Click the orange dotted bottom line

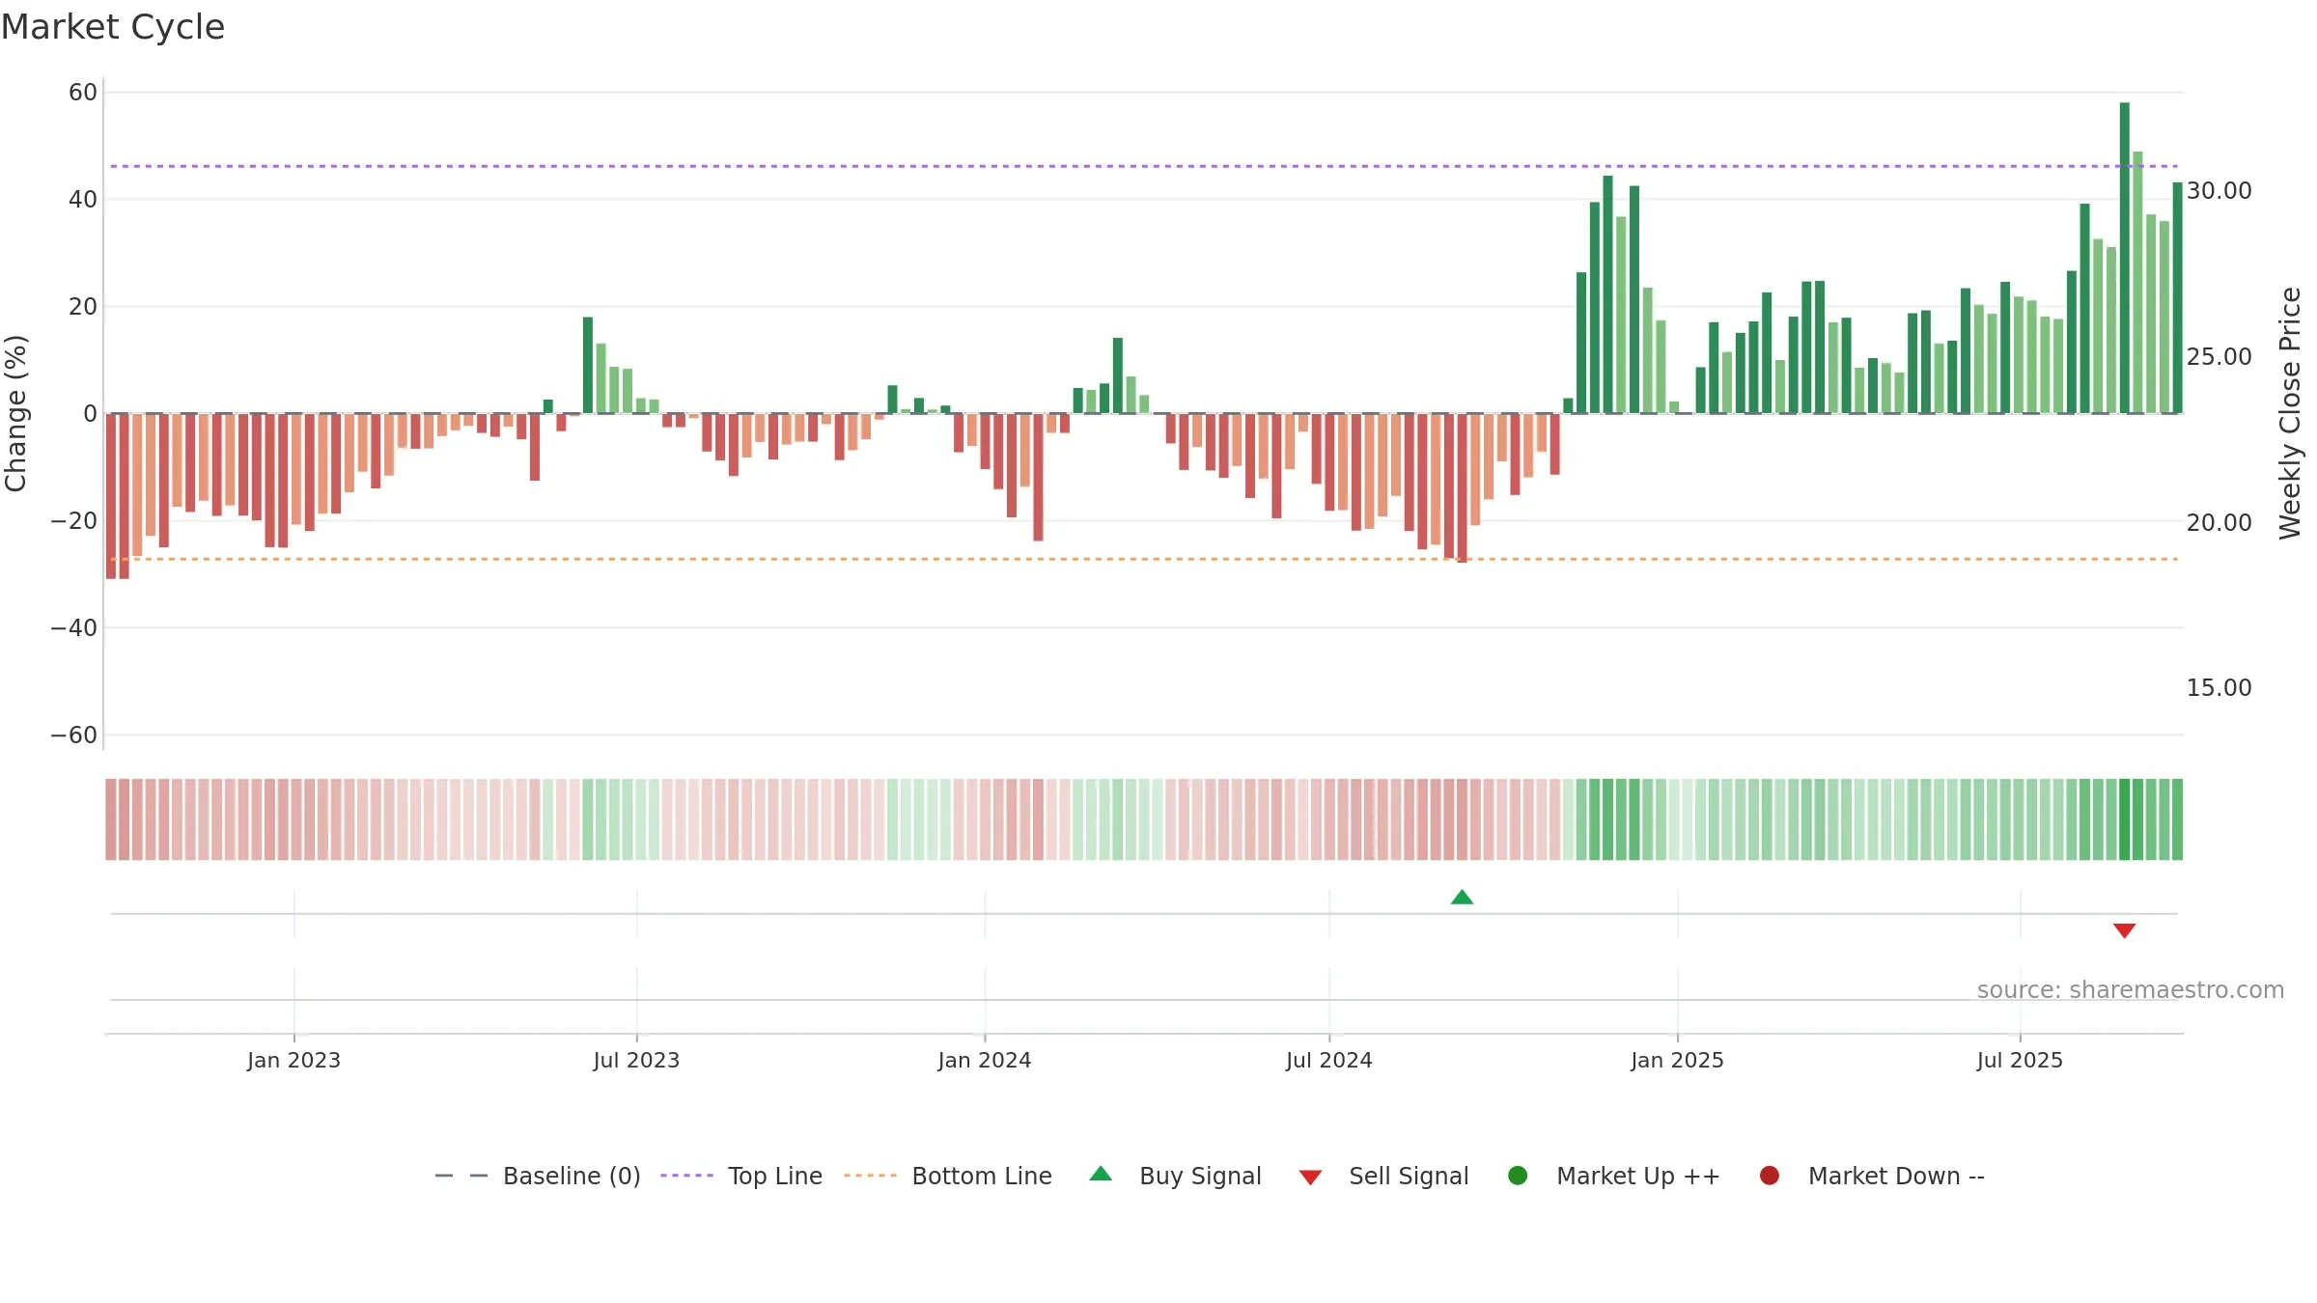tap(1144, 559)
